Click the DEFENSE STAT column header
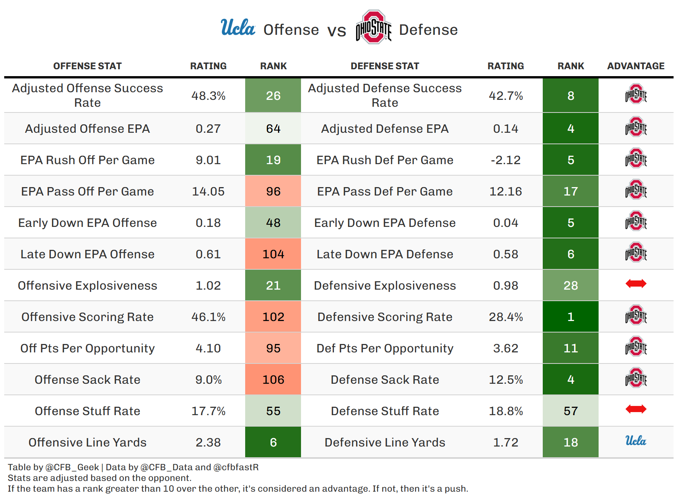 pyautogui.click(x=385, y=66)
